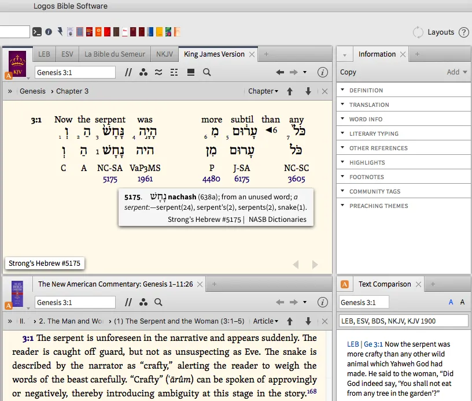Viewport: 472px width, 401px height.
Task: Click the KJV resource cover icon
Action: point(17,64)
